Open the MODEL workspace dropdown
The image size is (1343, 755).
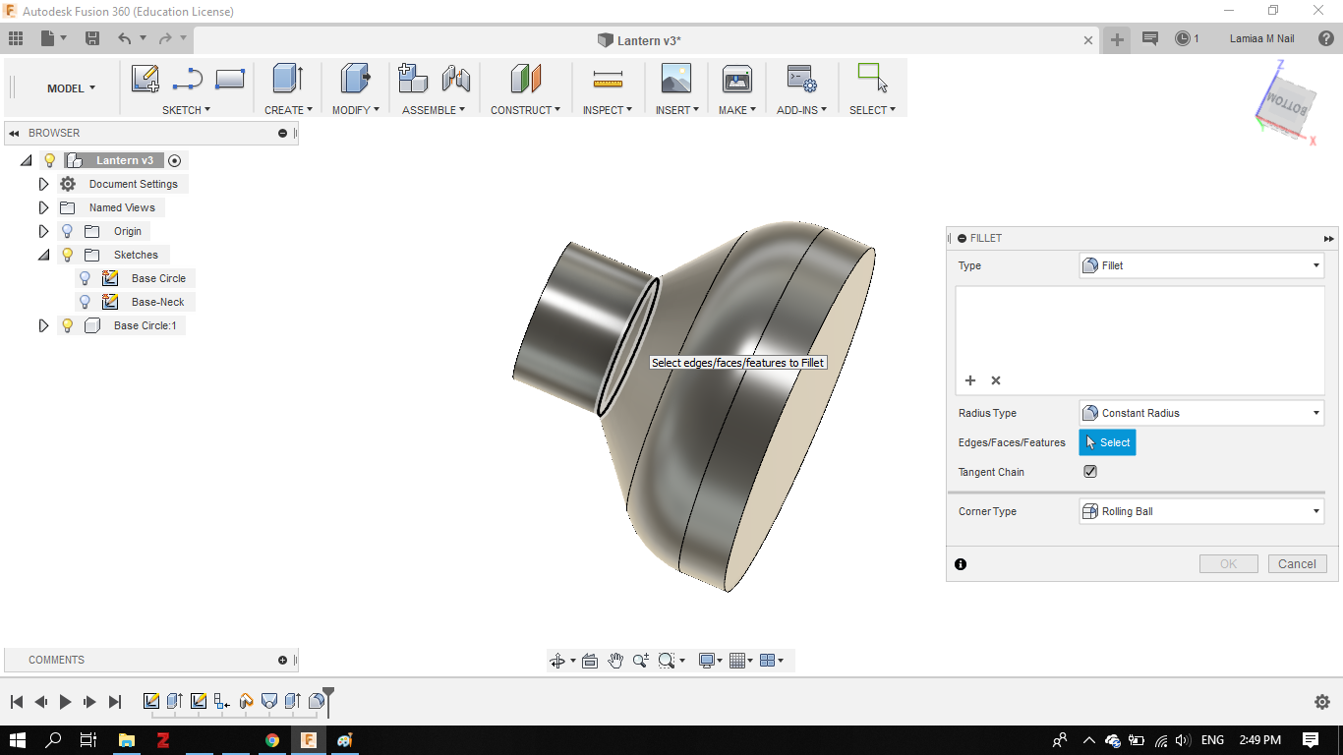(x=72, y=88)
